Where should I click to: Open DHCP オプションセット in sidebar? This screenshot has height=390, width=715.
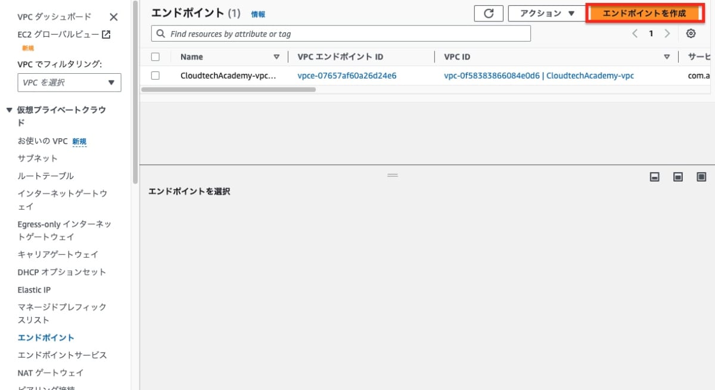62,272
